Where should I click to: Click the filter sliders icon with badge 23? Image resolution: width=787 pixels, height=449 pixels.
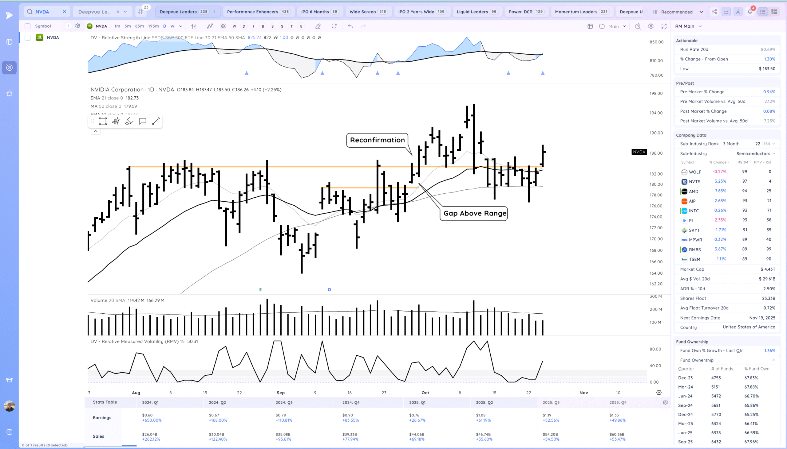pos(140,12)
